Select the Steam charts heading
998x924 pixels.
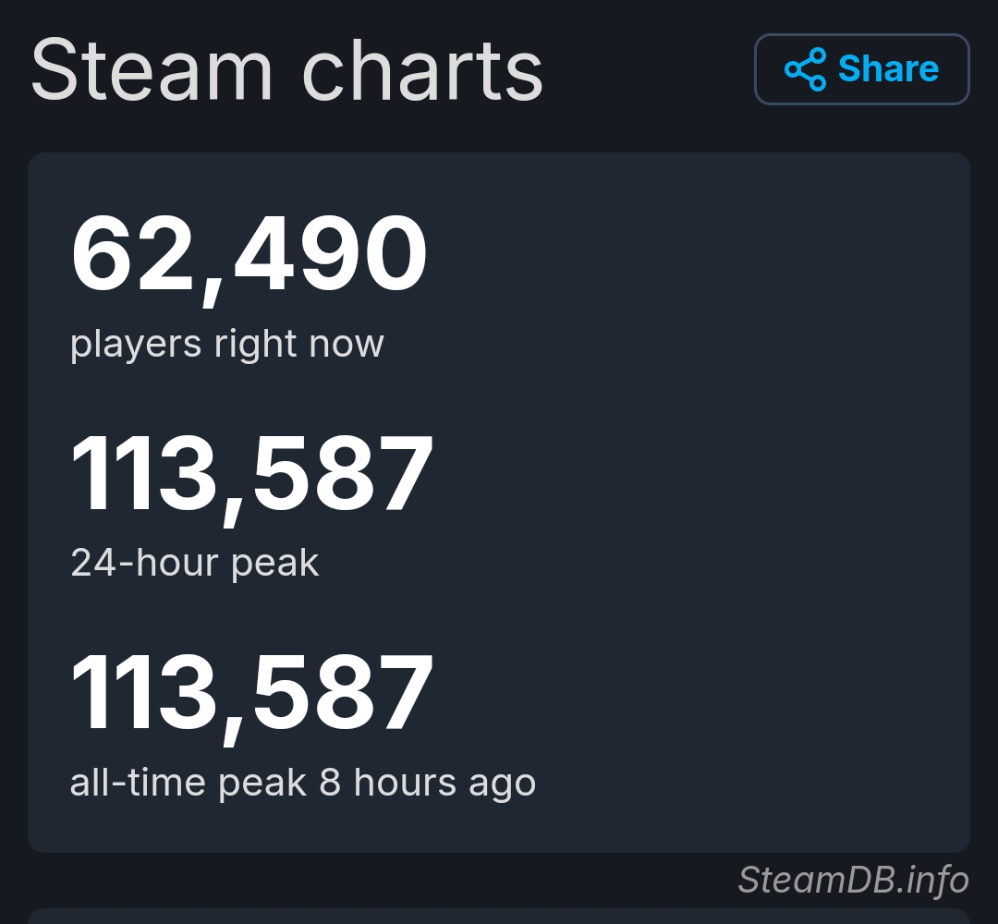(287, 69)
